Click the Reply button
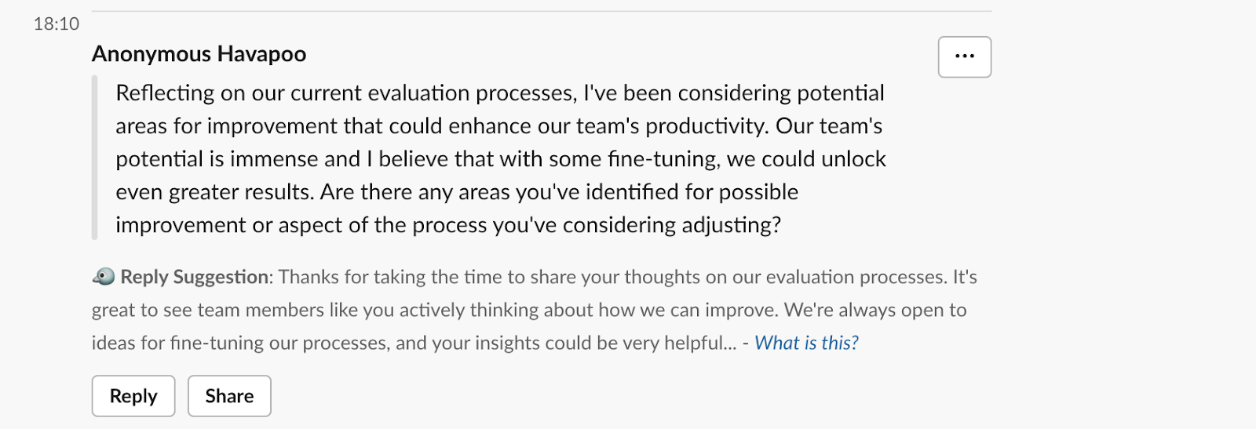Screen dimensions: 1256x447 pos(133,396)
